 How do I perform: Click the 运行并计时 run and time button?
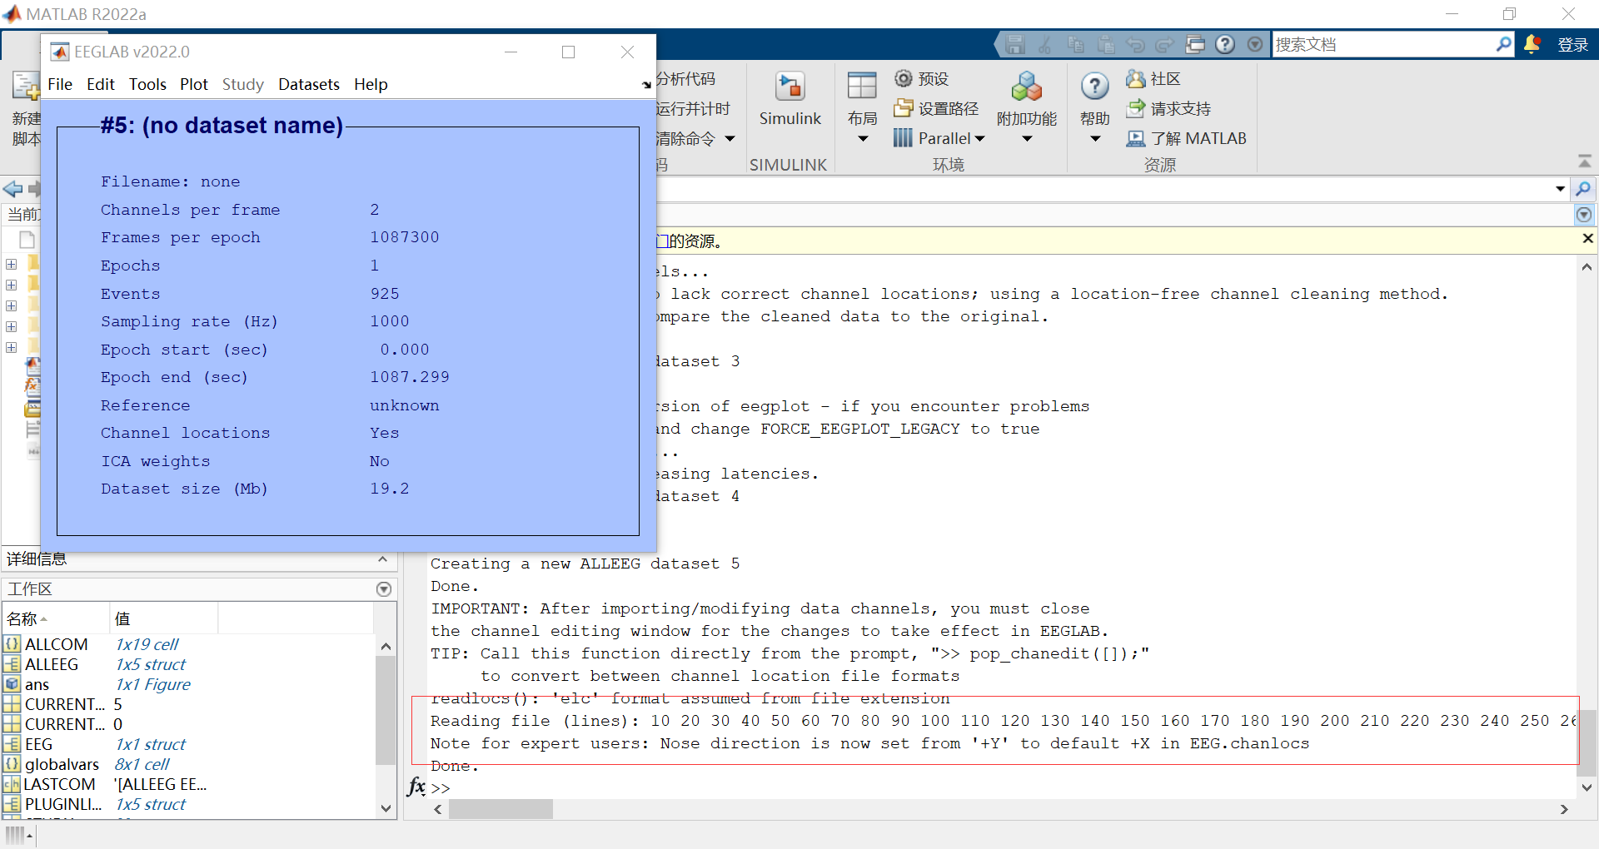pos(693,109)
